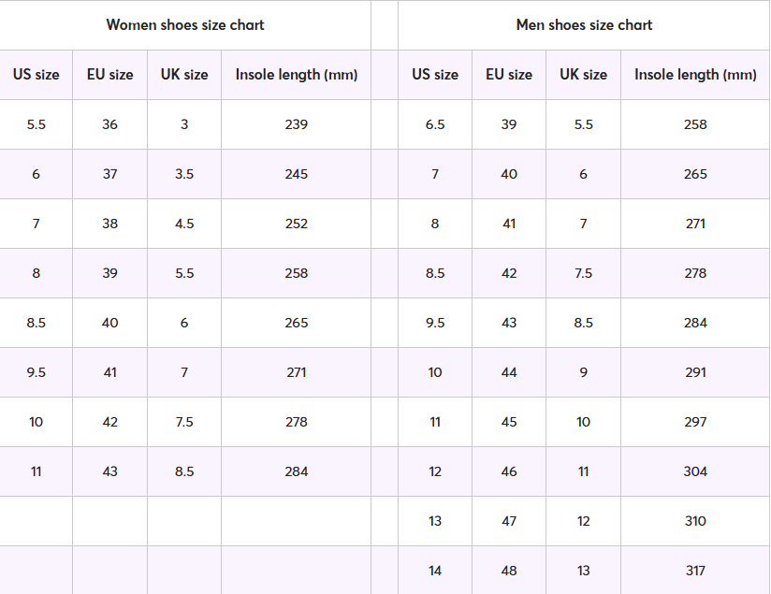
Task: Click men's EU size 48 cell
Action: (x=509, y=571)
